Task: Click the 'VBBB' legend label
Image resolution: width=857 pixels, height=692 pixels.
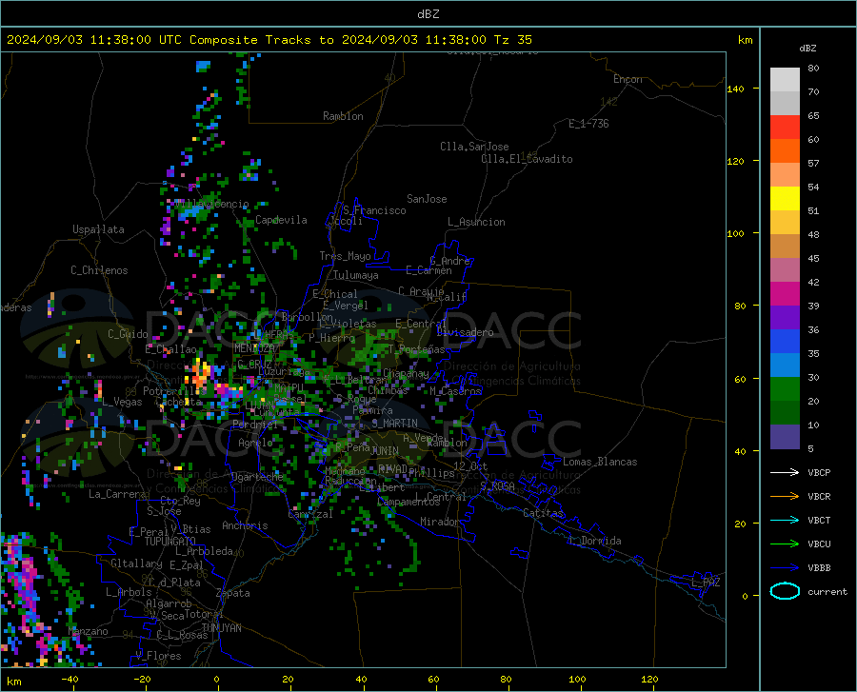Action: click(x=819, y=568)
